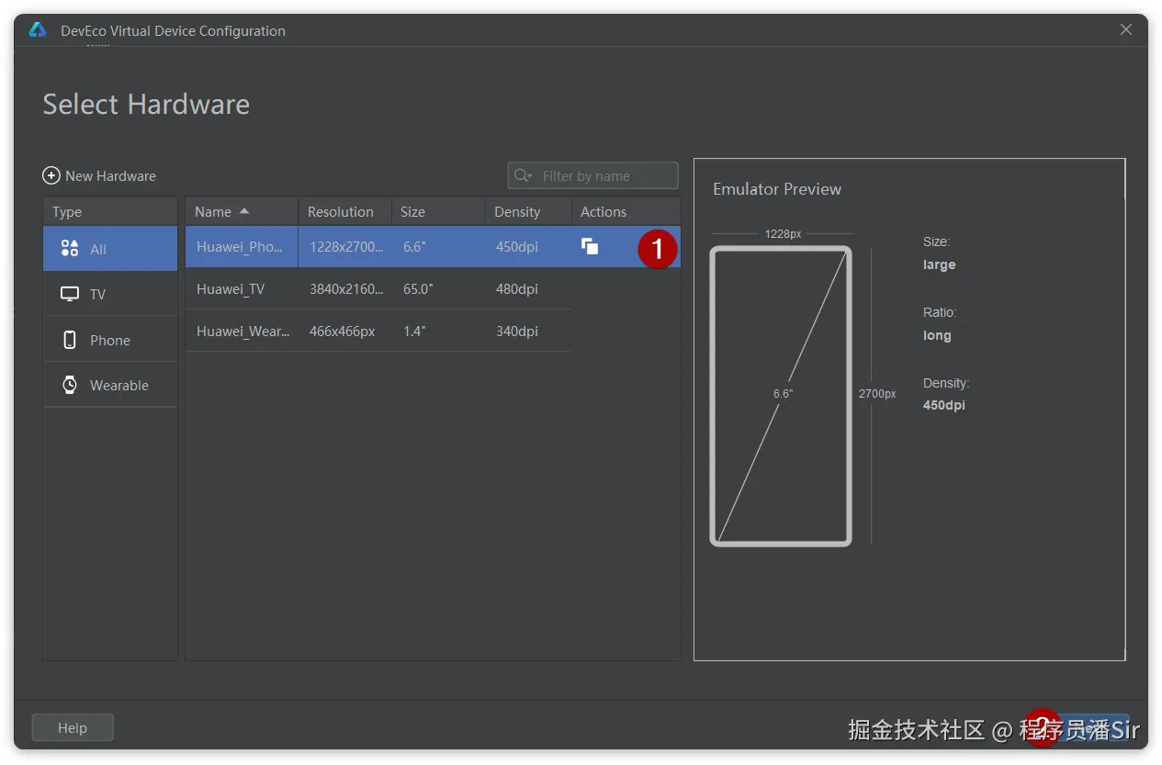This screenshot has width=1162, height=765.
Task: Sort by the Resolution column header
Action: 345,211
